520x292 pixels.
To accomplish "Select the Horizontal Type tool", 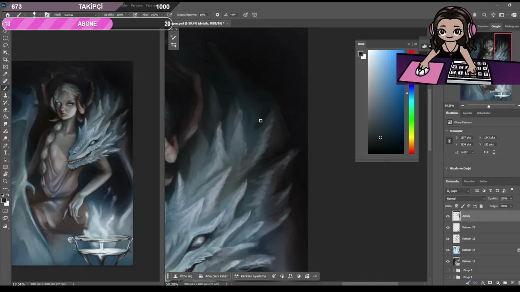I will tap(5, 152).
